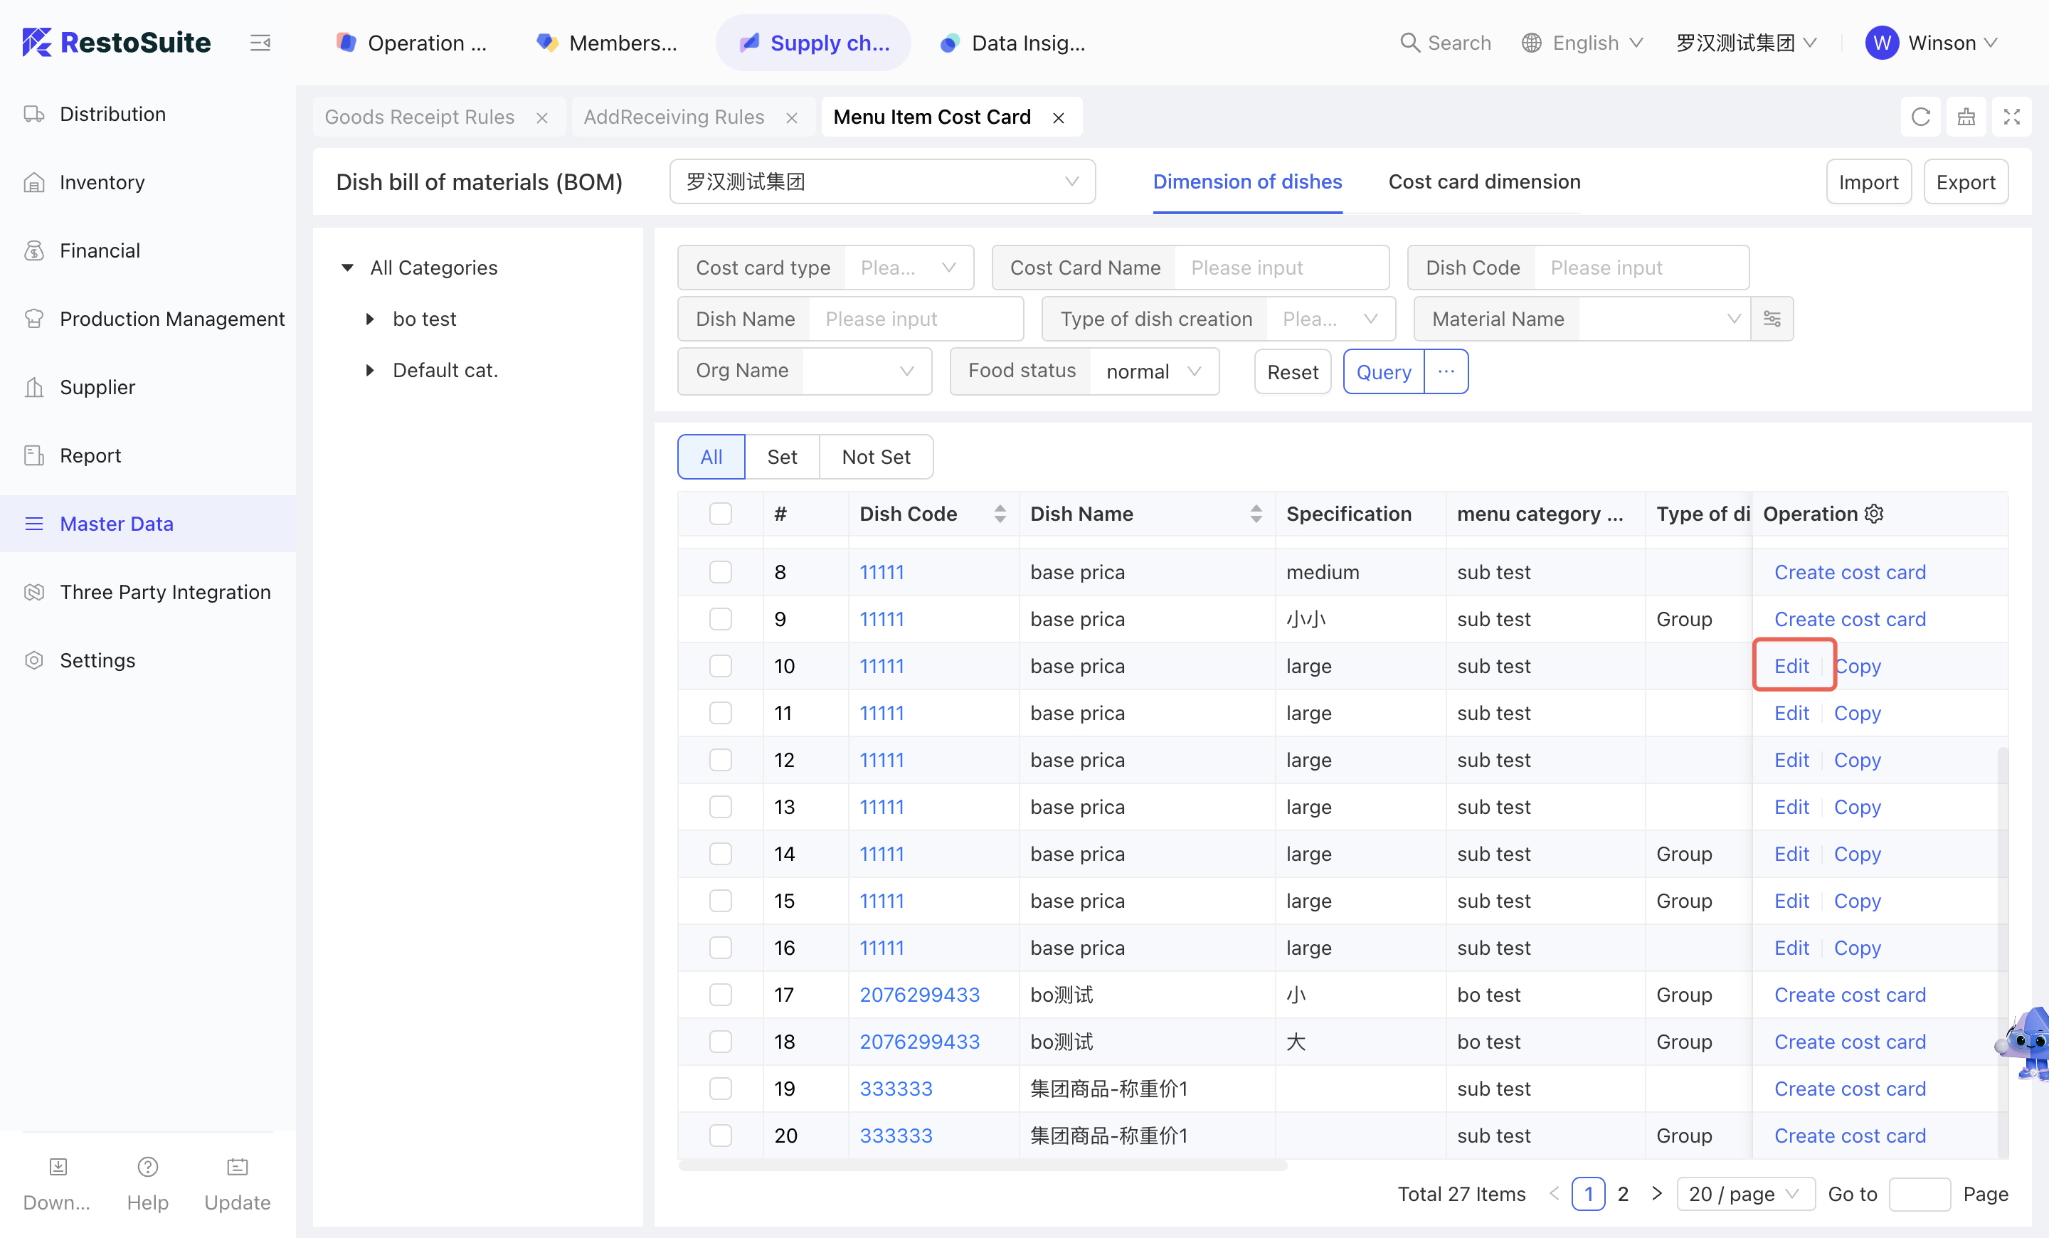Select the Not Set filter tab
The height and width of the screenshot is (1238, 2049).
coord(876,457)
